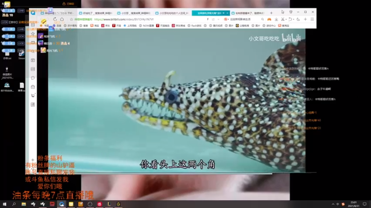Open the red NetEase music taskbar icon
Viewport: 371px width, 208px height.
coord(99,204)
